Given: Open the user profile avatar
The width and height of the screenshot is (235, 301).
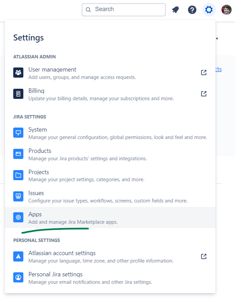Looking at the screenshot, I should tap(227, 10).
